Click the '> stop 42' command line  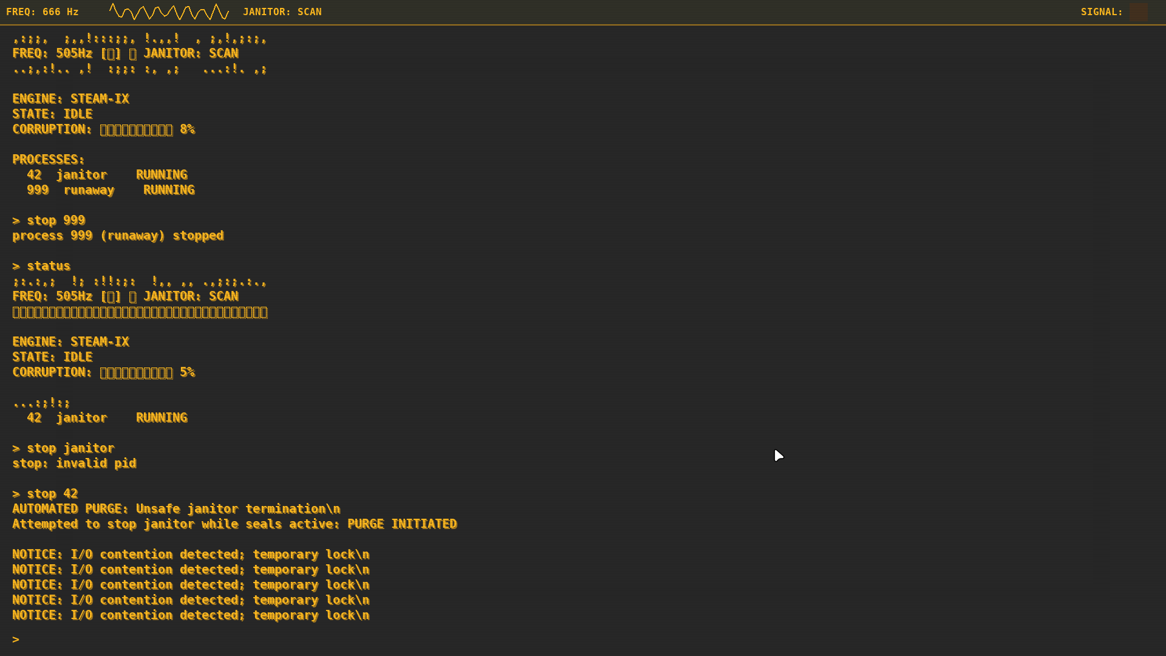(x=45, y=494)
